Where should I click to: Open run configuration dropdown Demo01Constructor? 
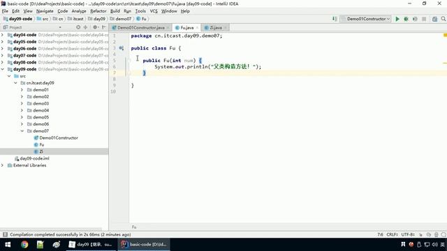pos(366,19)
